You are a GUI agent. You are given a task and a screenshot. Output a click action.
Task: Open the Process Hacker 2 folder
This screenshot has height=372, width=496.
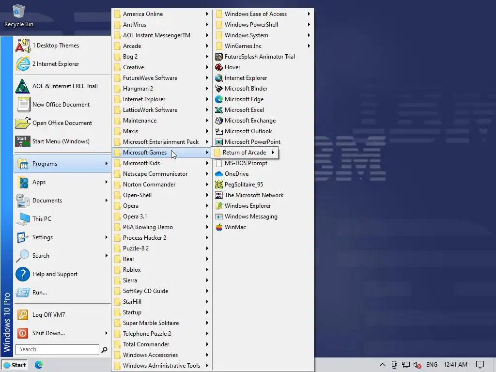pos(162,238)
